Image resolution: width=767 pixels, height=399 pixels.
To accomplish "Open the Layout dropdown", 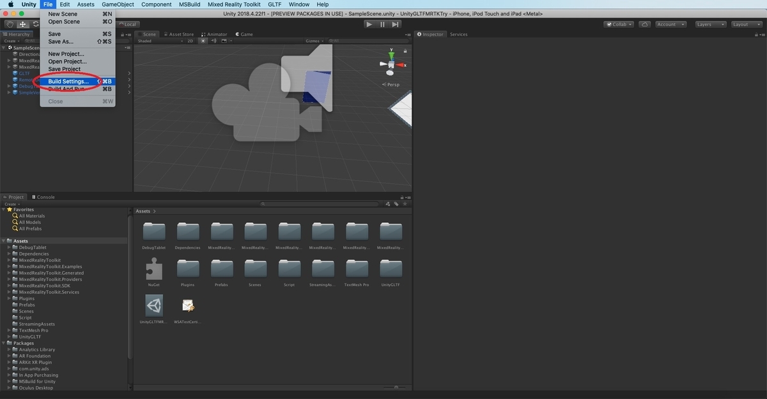I will (745, 24).
